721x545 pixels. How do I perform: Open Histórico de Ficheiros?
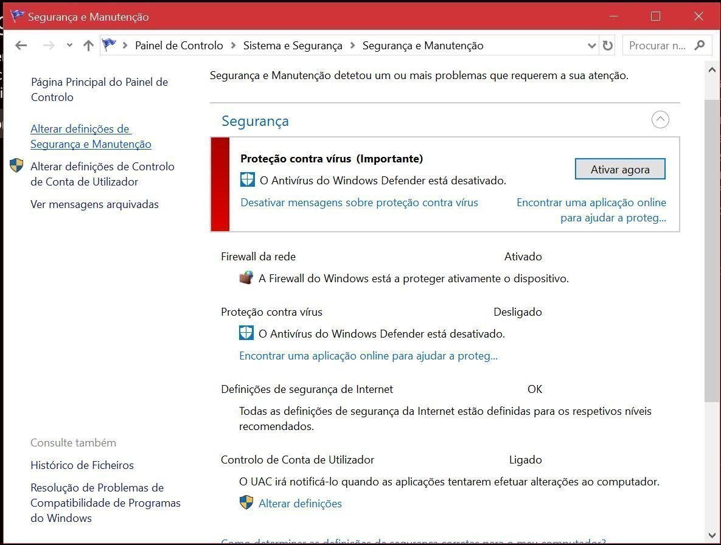tap(82, 465)
